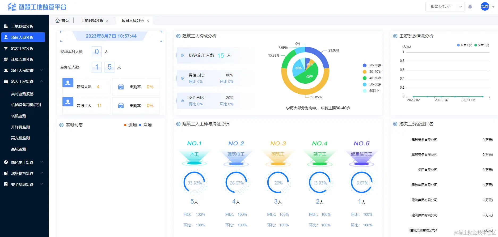Switch to the 首页 tab

point(62,20)
